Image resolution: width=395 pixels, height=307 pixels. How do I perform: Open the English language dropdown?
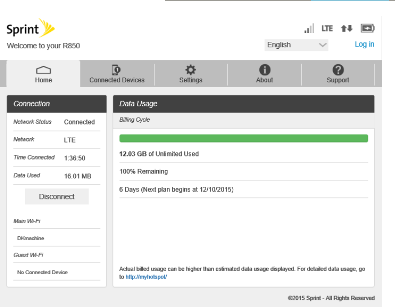(x=296, y=45)
